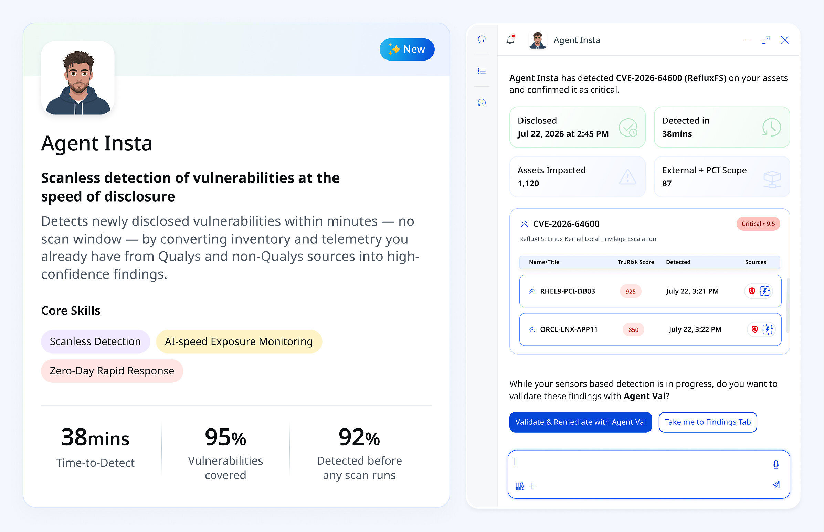This screenshot has width=824, height=532.
Task: Click the Disclosed check-clock icon
Action: [x=628, y=128]
